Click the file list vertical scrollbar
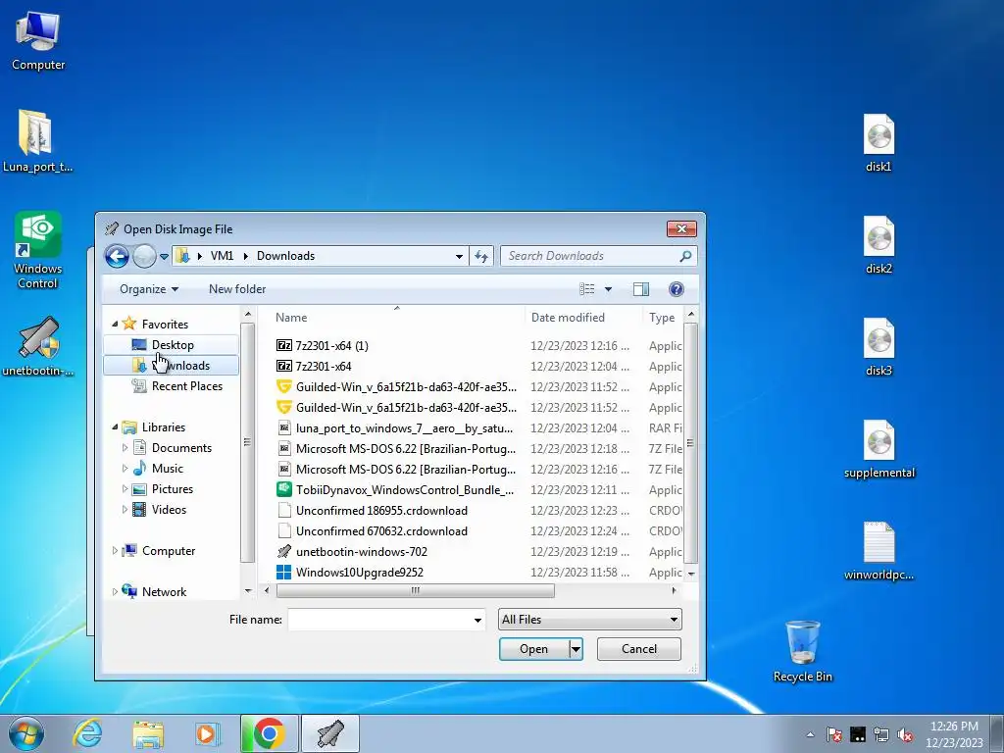Image resolution: width=1004 pixels, height=753 pixels. point(691,442)
